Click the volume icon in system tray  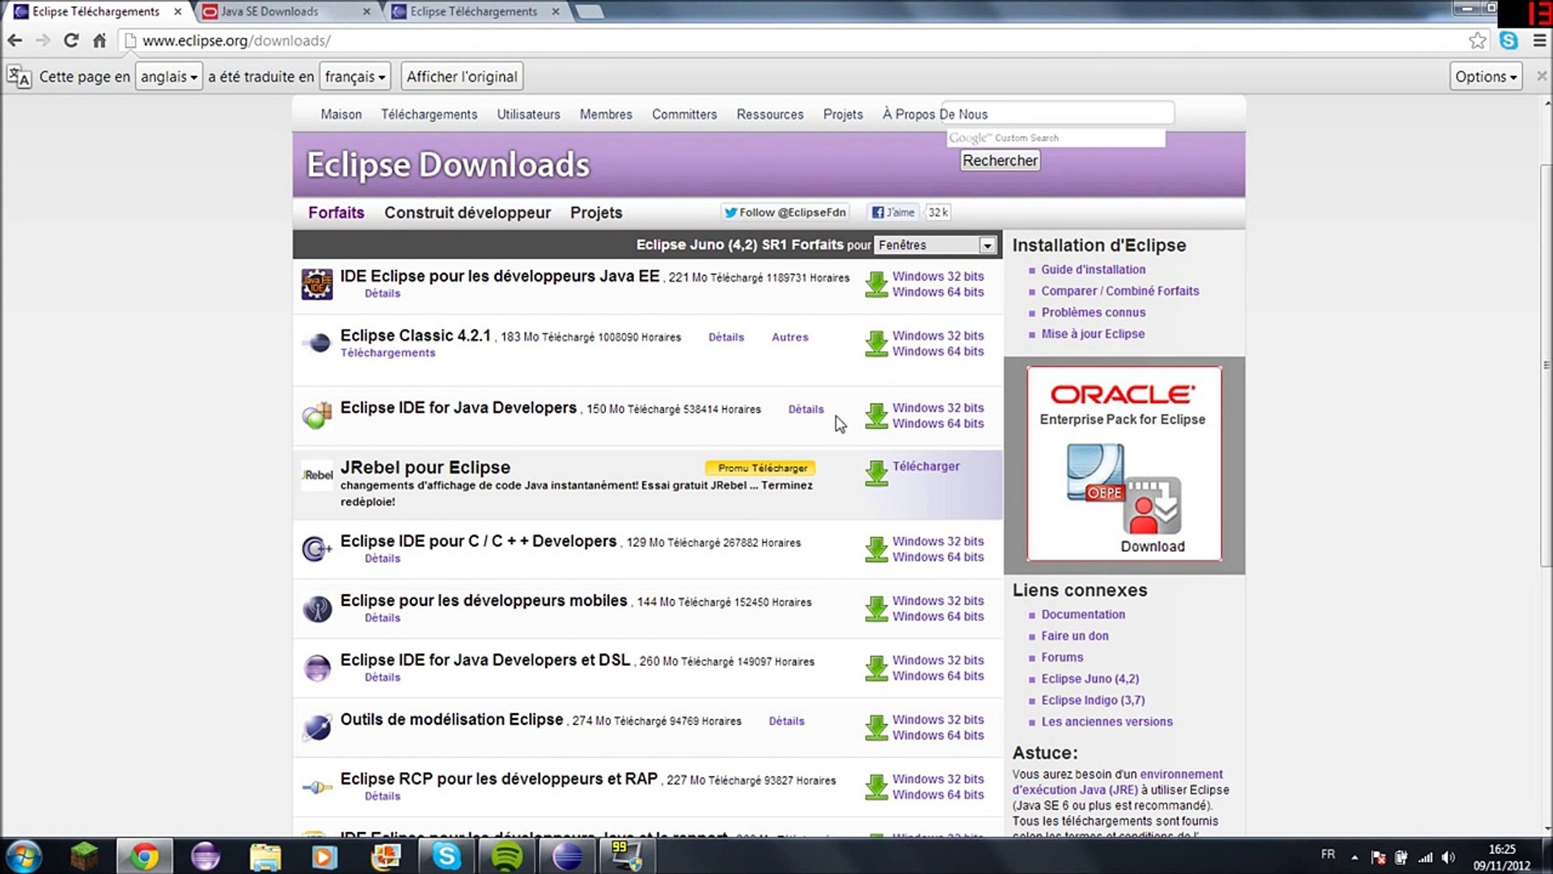[1449, 857]
